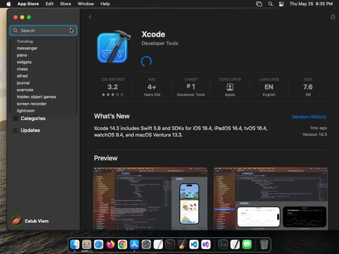This screenshot has height=254, width=339.
Task: Select trending search 'alfred'
Action: tap(22, 76)
